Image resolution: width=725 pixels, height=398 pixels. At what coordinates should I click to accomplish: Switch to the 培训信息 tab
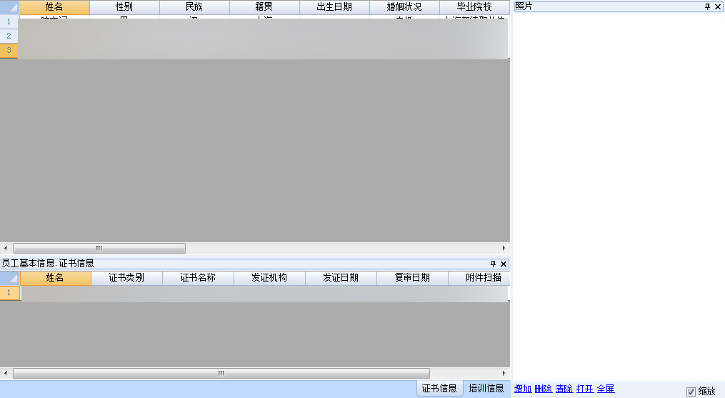[x=486, y=389]
